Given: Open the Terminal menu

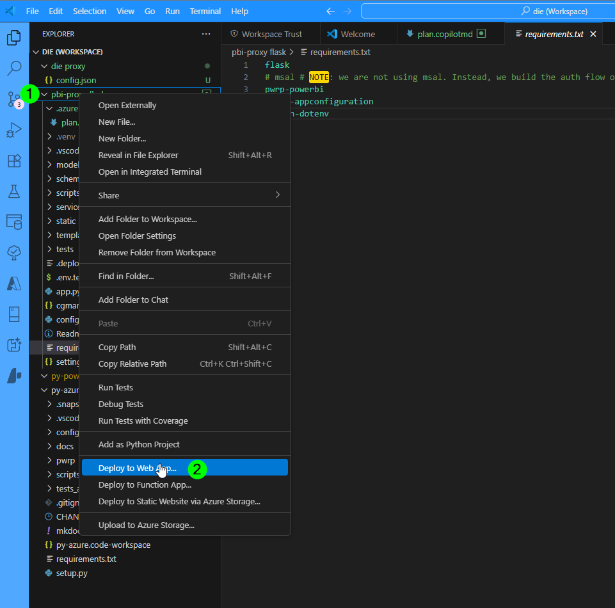Looking at the screenshot, I should click(x=205, y=12).
